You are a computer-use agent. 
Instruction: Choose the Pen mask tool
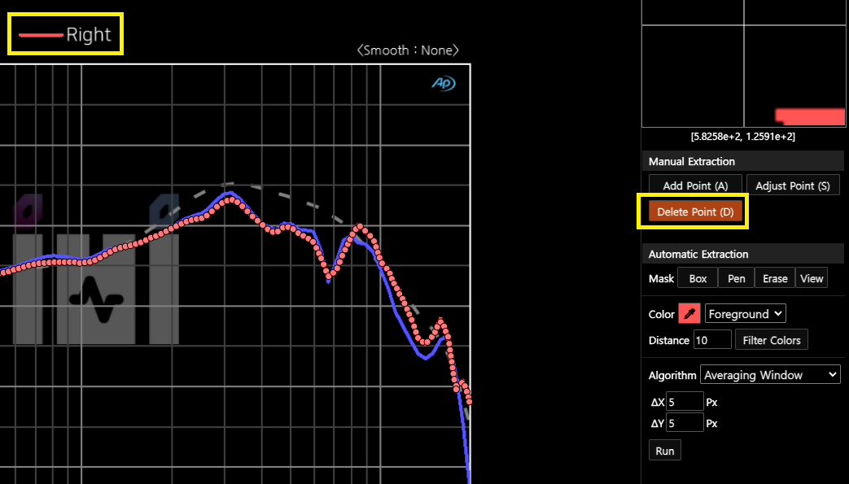[x=737, y=278]
